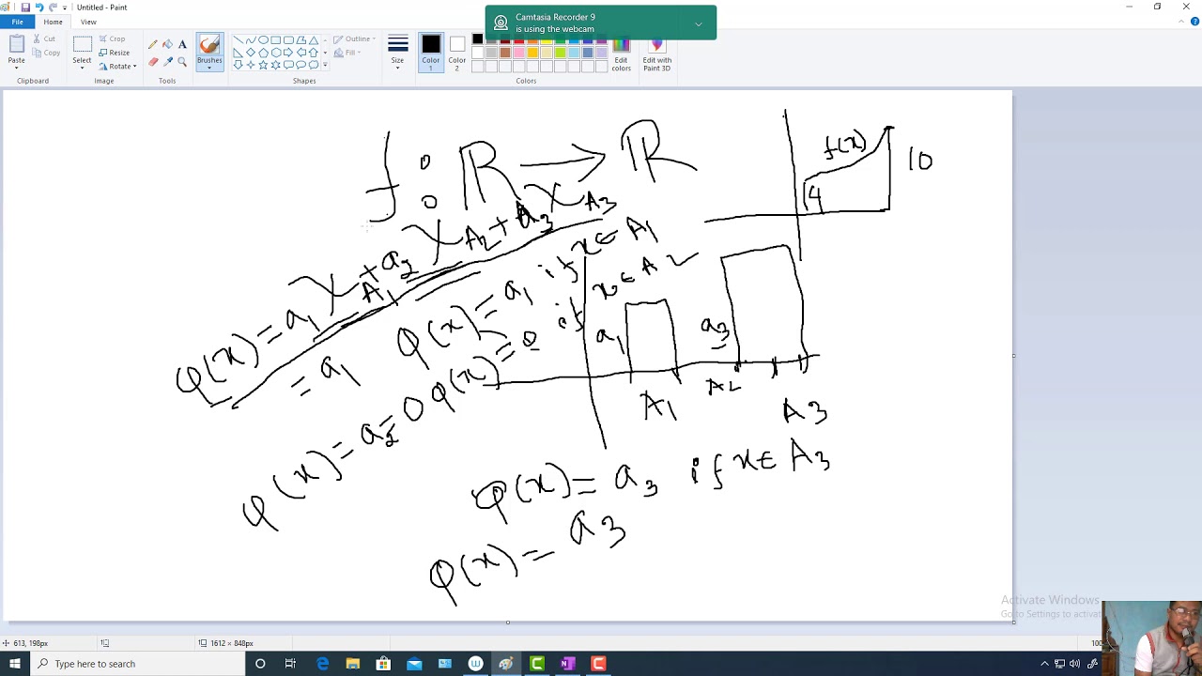Launch Microsoft Edge from the taskbar
The height and width of the screenshot is (676, 1202).
click(x=322, y=664)
